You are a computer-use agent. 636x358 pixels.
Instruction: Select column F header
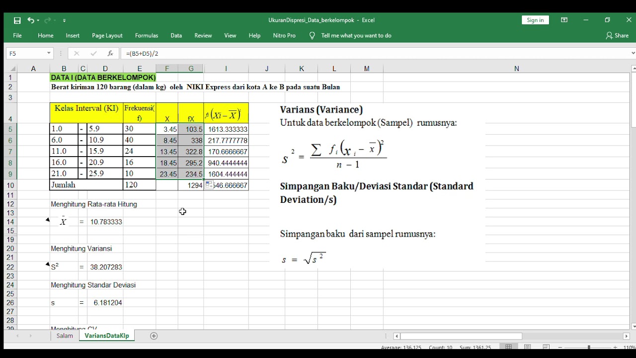167,69
